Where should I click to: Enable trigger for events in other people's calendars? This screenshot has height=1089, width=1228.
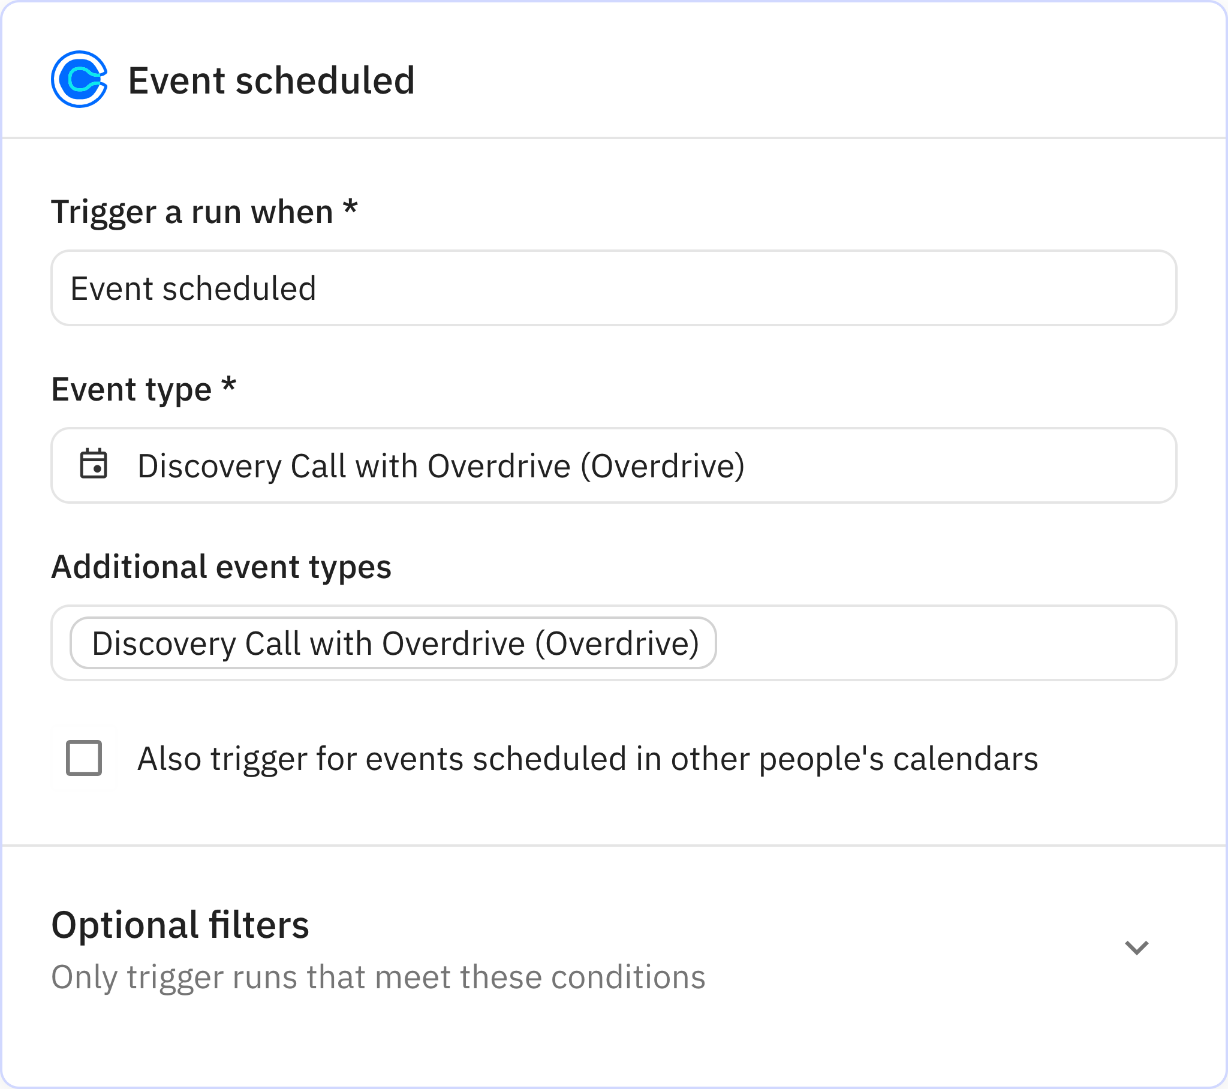tap(85, 759)
